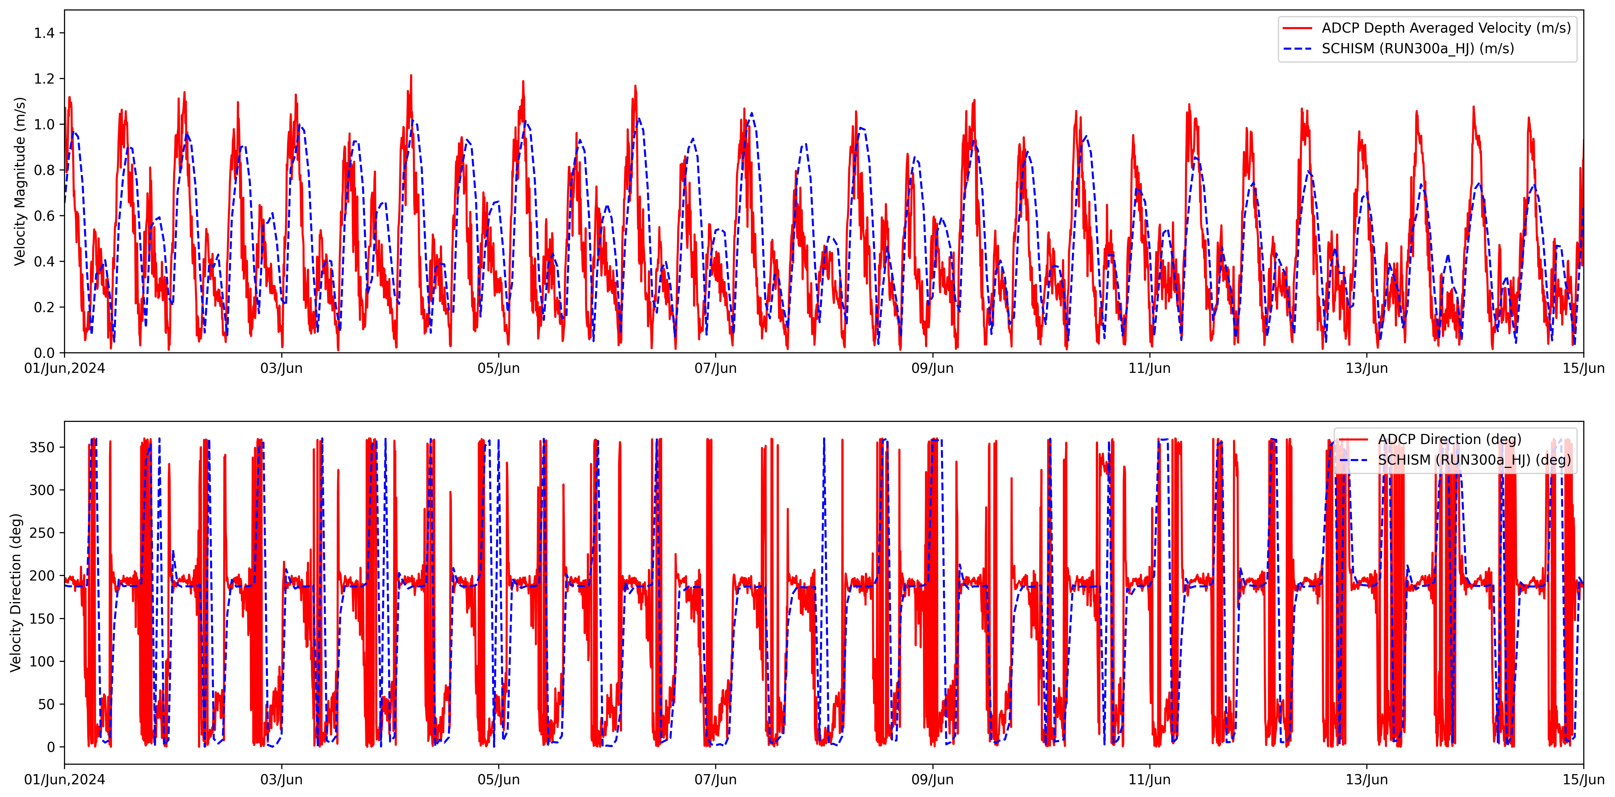Click the 'SCHISM (RUN300a_HJ) (deg)' legend label

coord(1474,460)
